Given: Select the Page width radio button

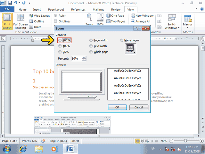Looking at the screenshot, I should (91, 40).
